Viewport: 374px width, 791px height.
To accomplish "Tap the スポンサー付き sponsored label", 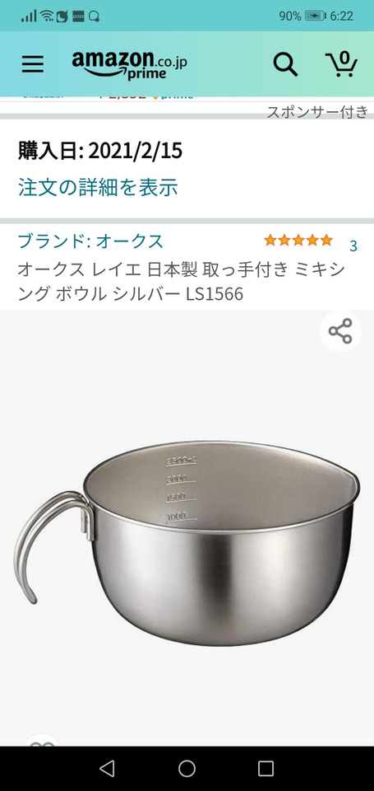I will click(x=317, y=112).
